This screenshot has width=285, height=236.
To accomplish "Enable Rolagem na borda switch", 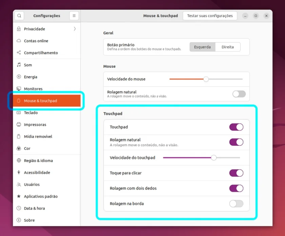I will click(236, 204).
